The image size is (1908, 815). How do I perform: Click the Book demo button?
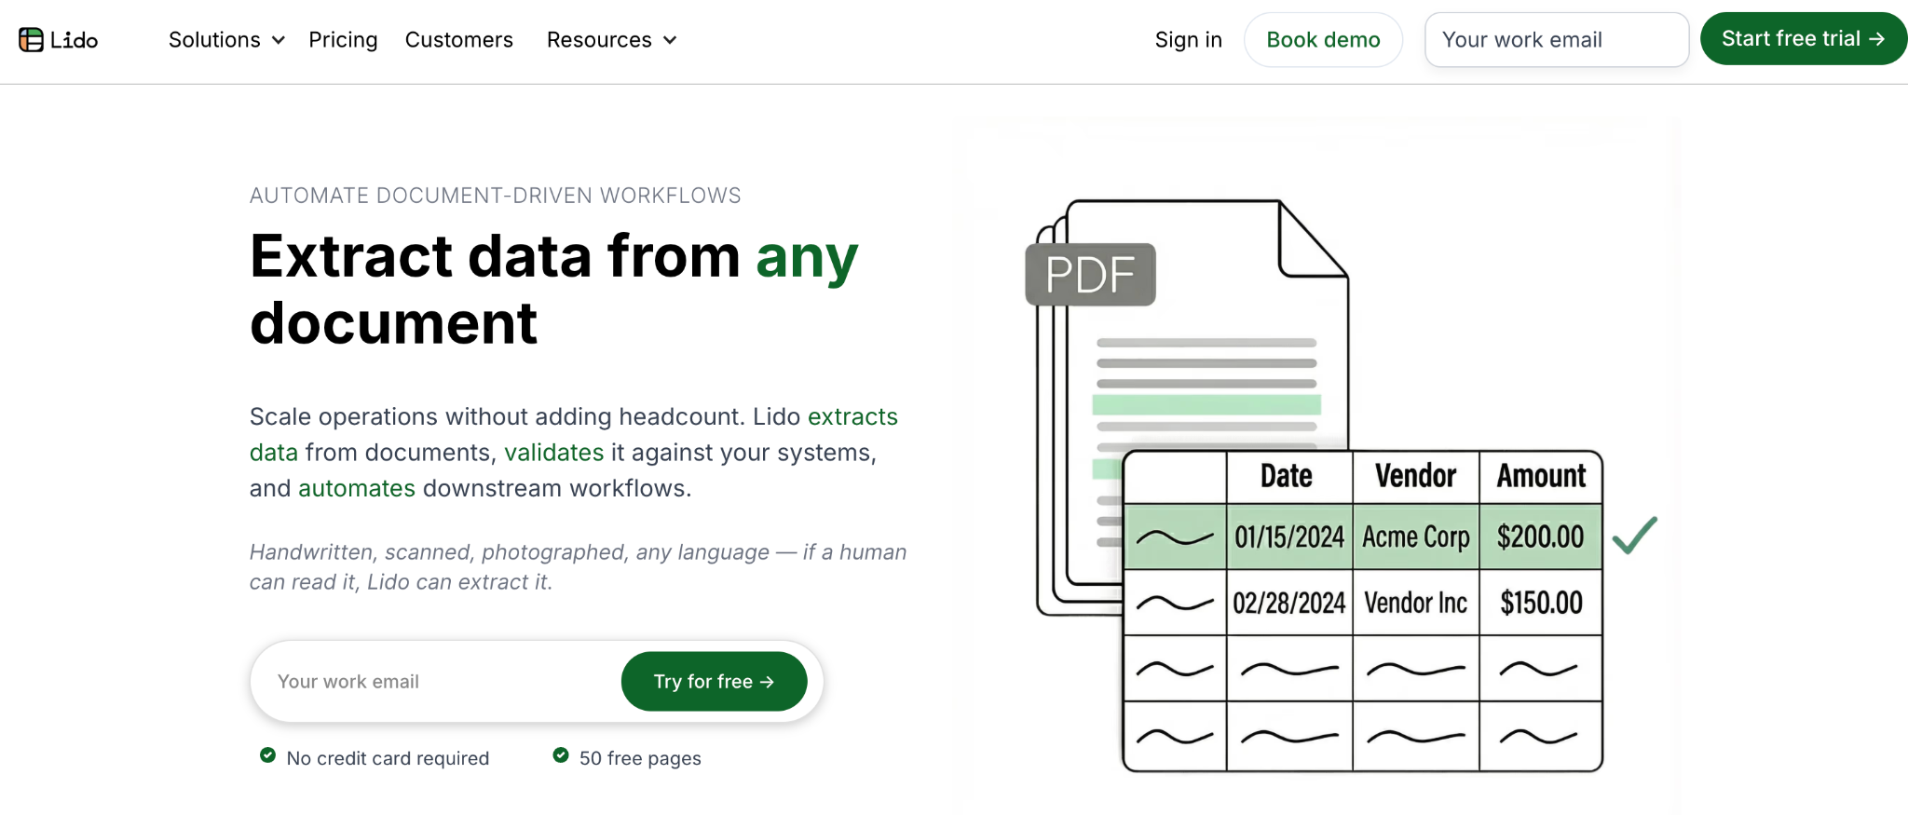pyautogui.click(x=1323, y=40)
